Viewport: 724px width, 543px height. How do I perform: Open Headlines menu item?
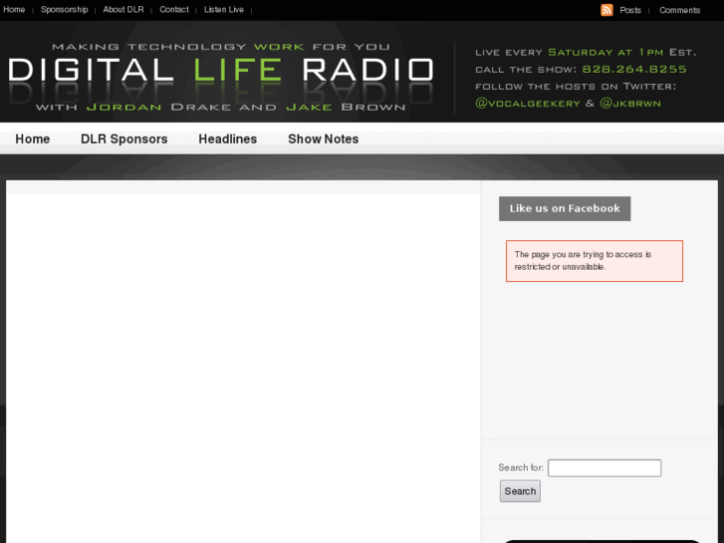[228, 138]
